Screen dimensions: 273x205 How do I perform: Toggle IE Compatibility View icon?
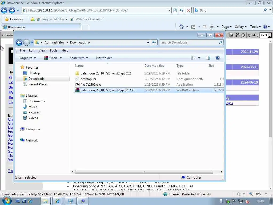click(x=175, y=10)
